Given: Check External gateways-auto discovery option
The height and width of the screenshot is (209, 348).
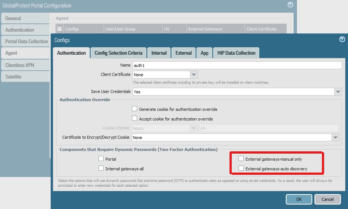Looking at the screenshot, I should pyautogui.click(x=241, y=168).
